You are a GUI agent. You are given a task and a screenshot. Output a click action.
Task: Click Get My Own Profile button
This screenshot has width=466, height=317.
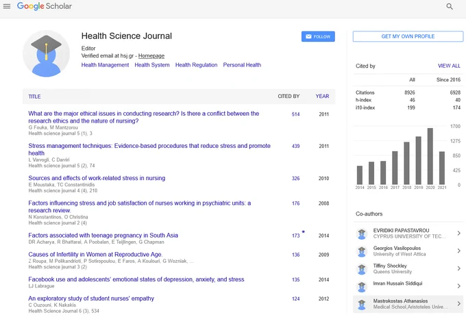pyautogui.click(x=408, y=36)
